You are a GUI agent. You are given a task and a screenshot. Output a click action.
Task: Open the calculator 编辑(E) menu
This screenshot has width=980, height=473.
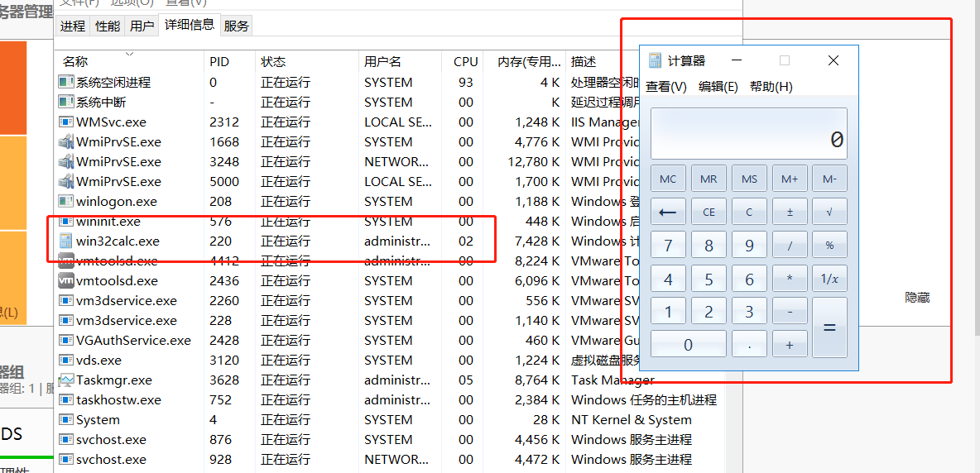tap(718, 87)
